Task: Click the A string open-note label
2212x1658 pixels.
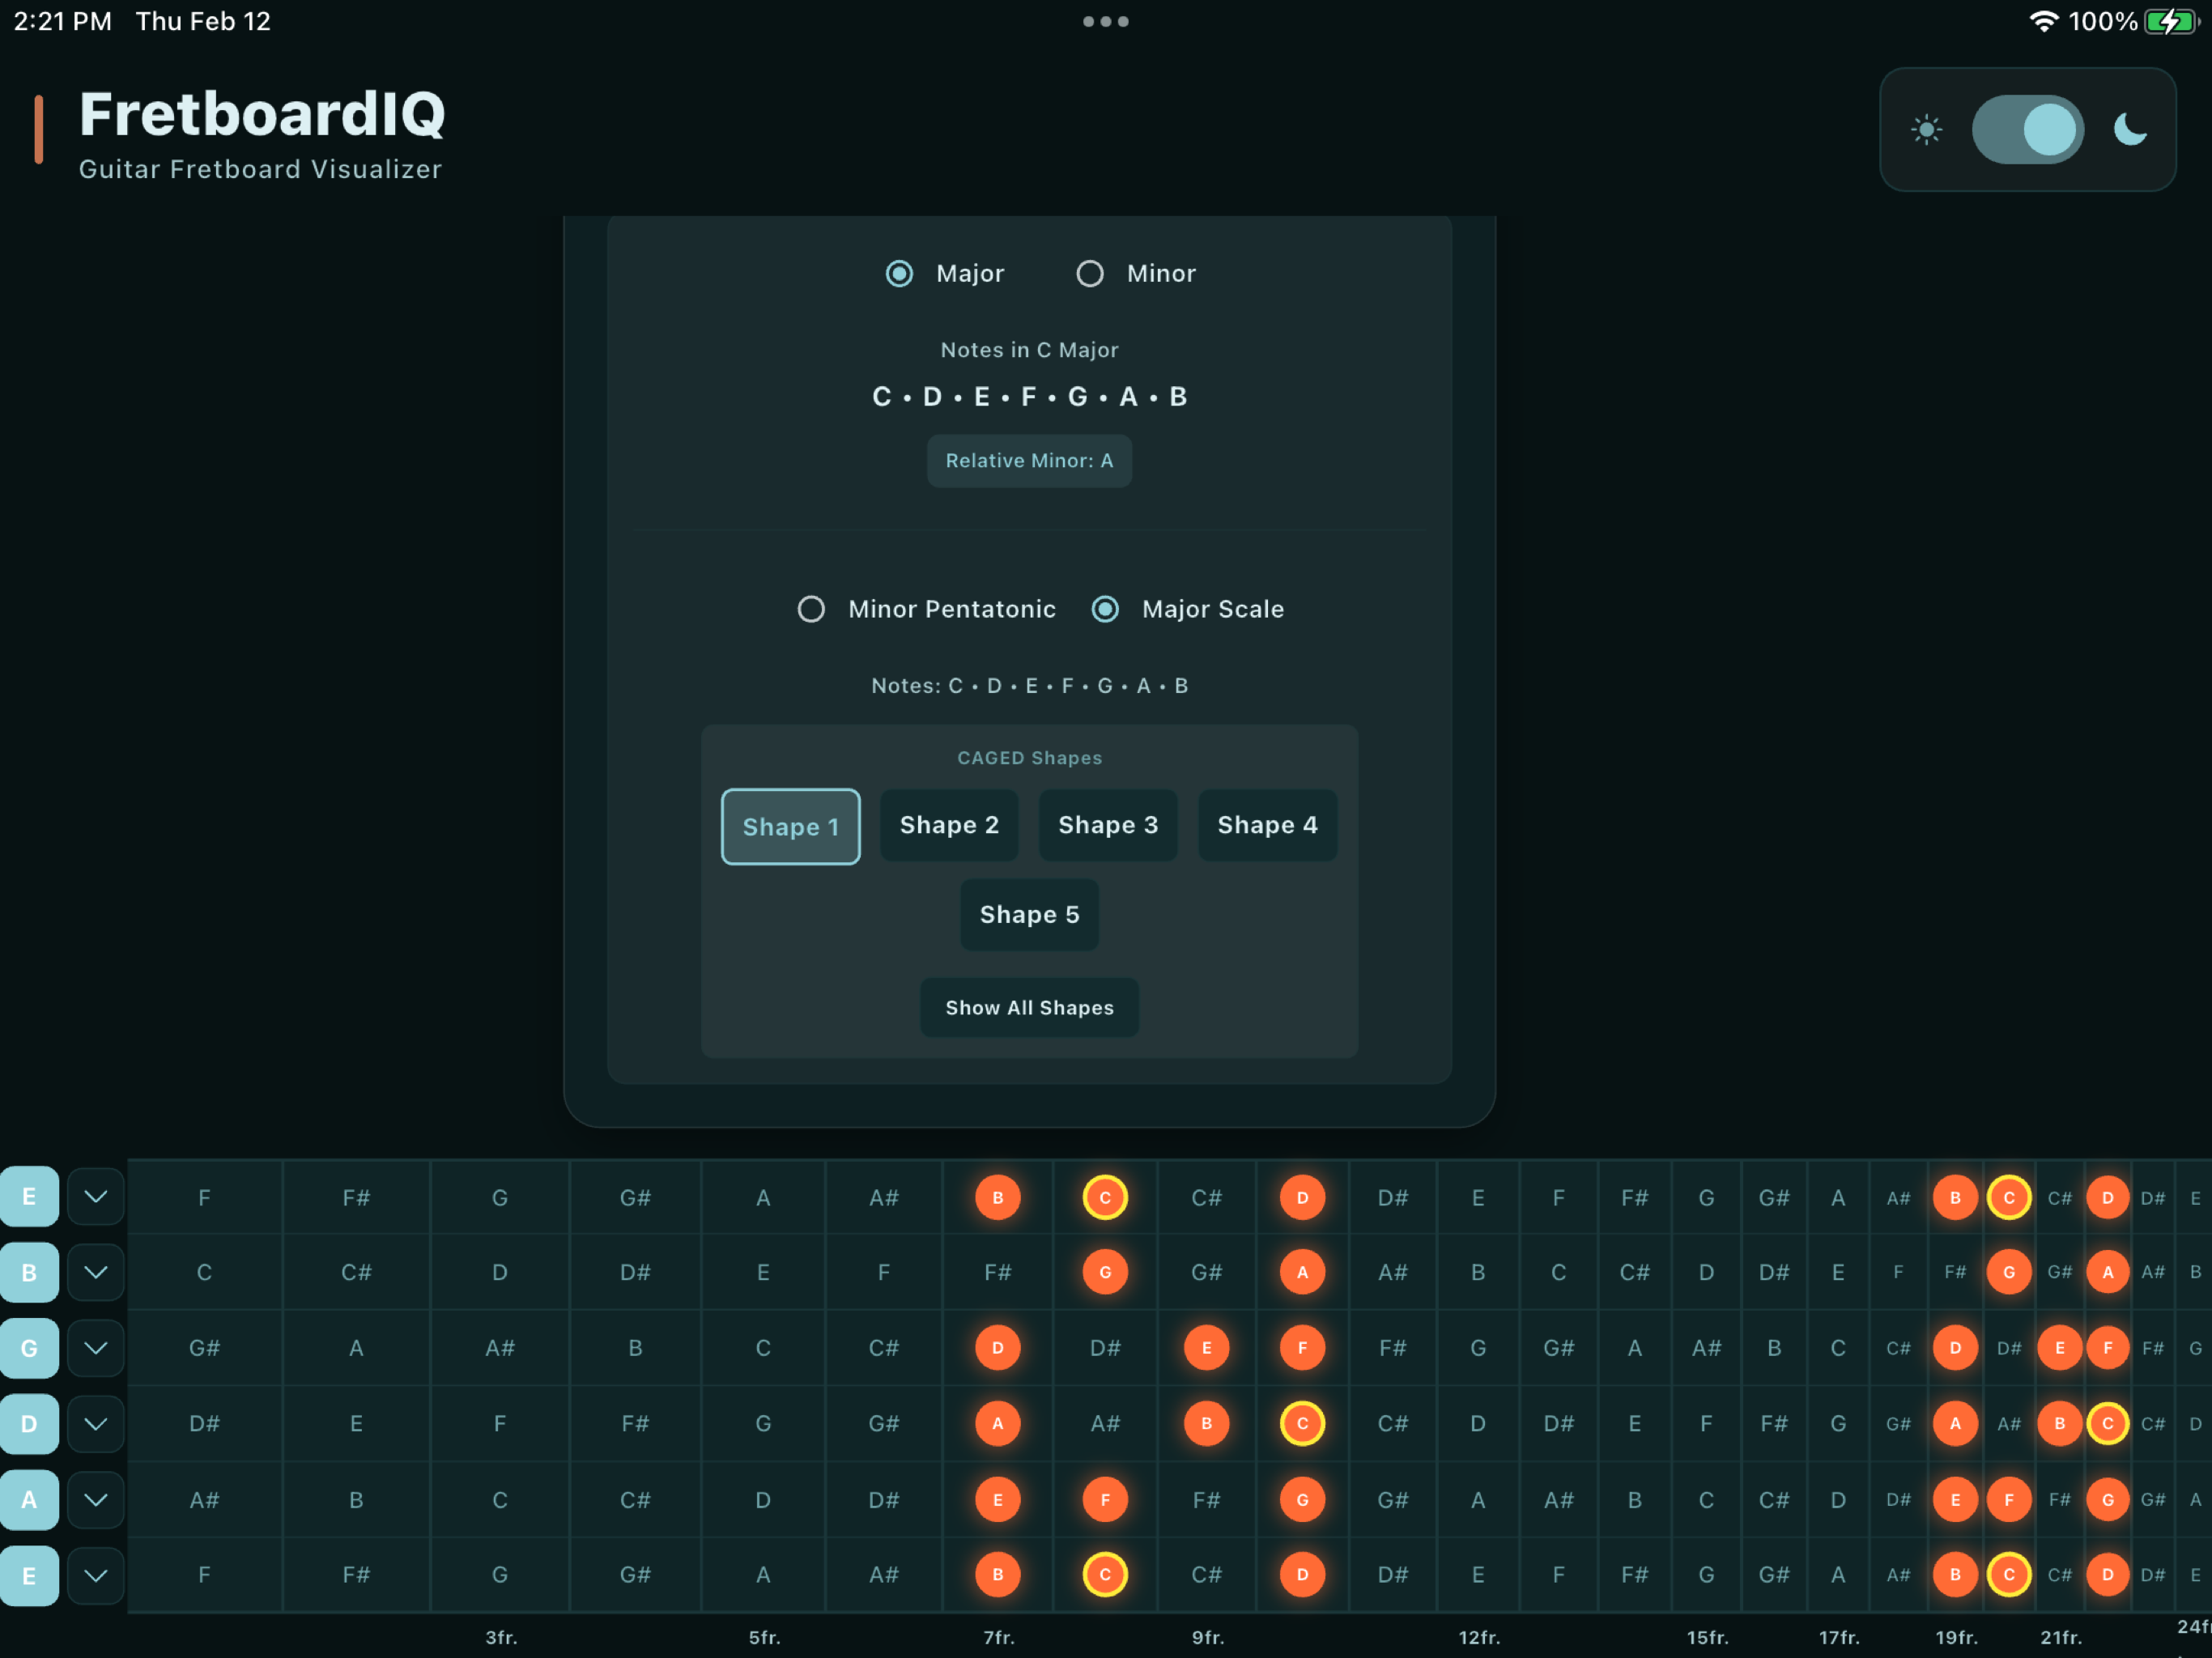Action: click(x=29, y=1500)
